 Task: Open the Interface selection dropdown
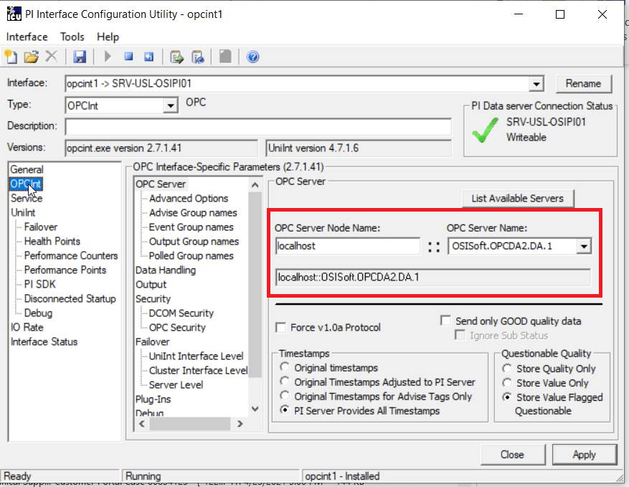tap(536, 84)
